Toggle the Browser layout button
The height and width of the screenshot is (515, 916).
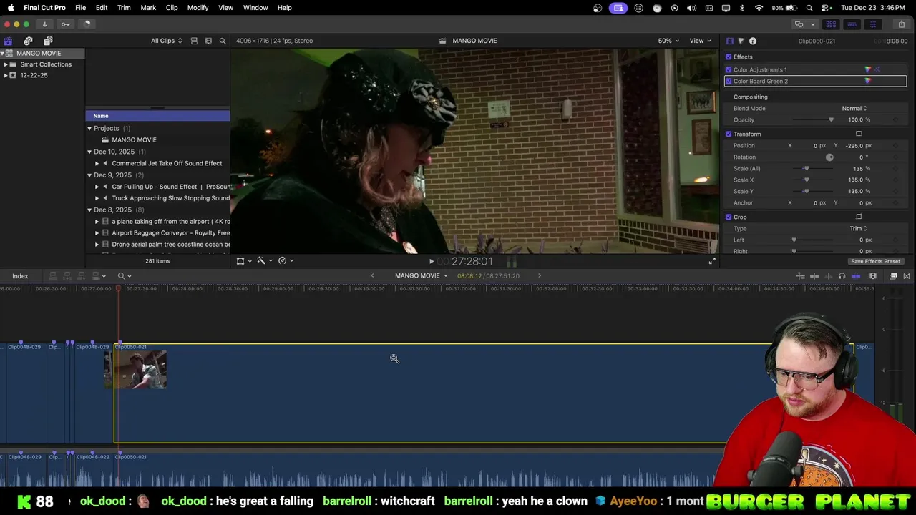[x=831, y=24]
